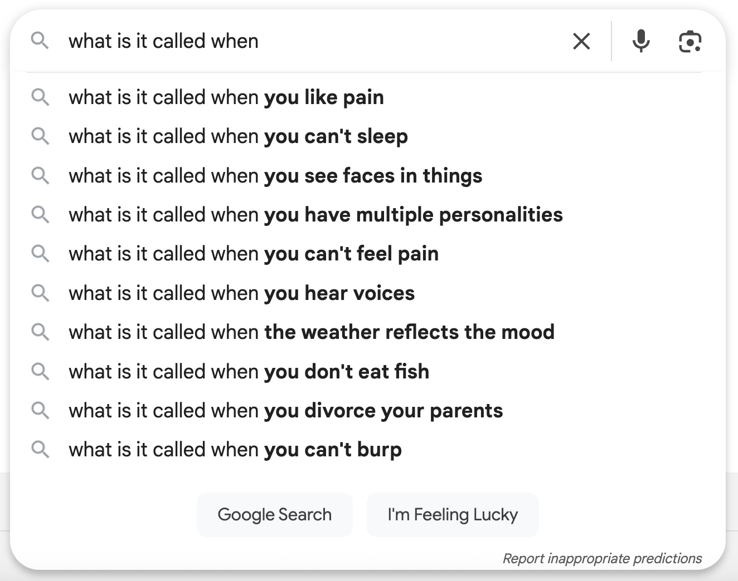Click magnifier icon beside 'you don't eat fish'
Screen dimensions: 738x581
pos(40,371)
